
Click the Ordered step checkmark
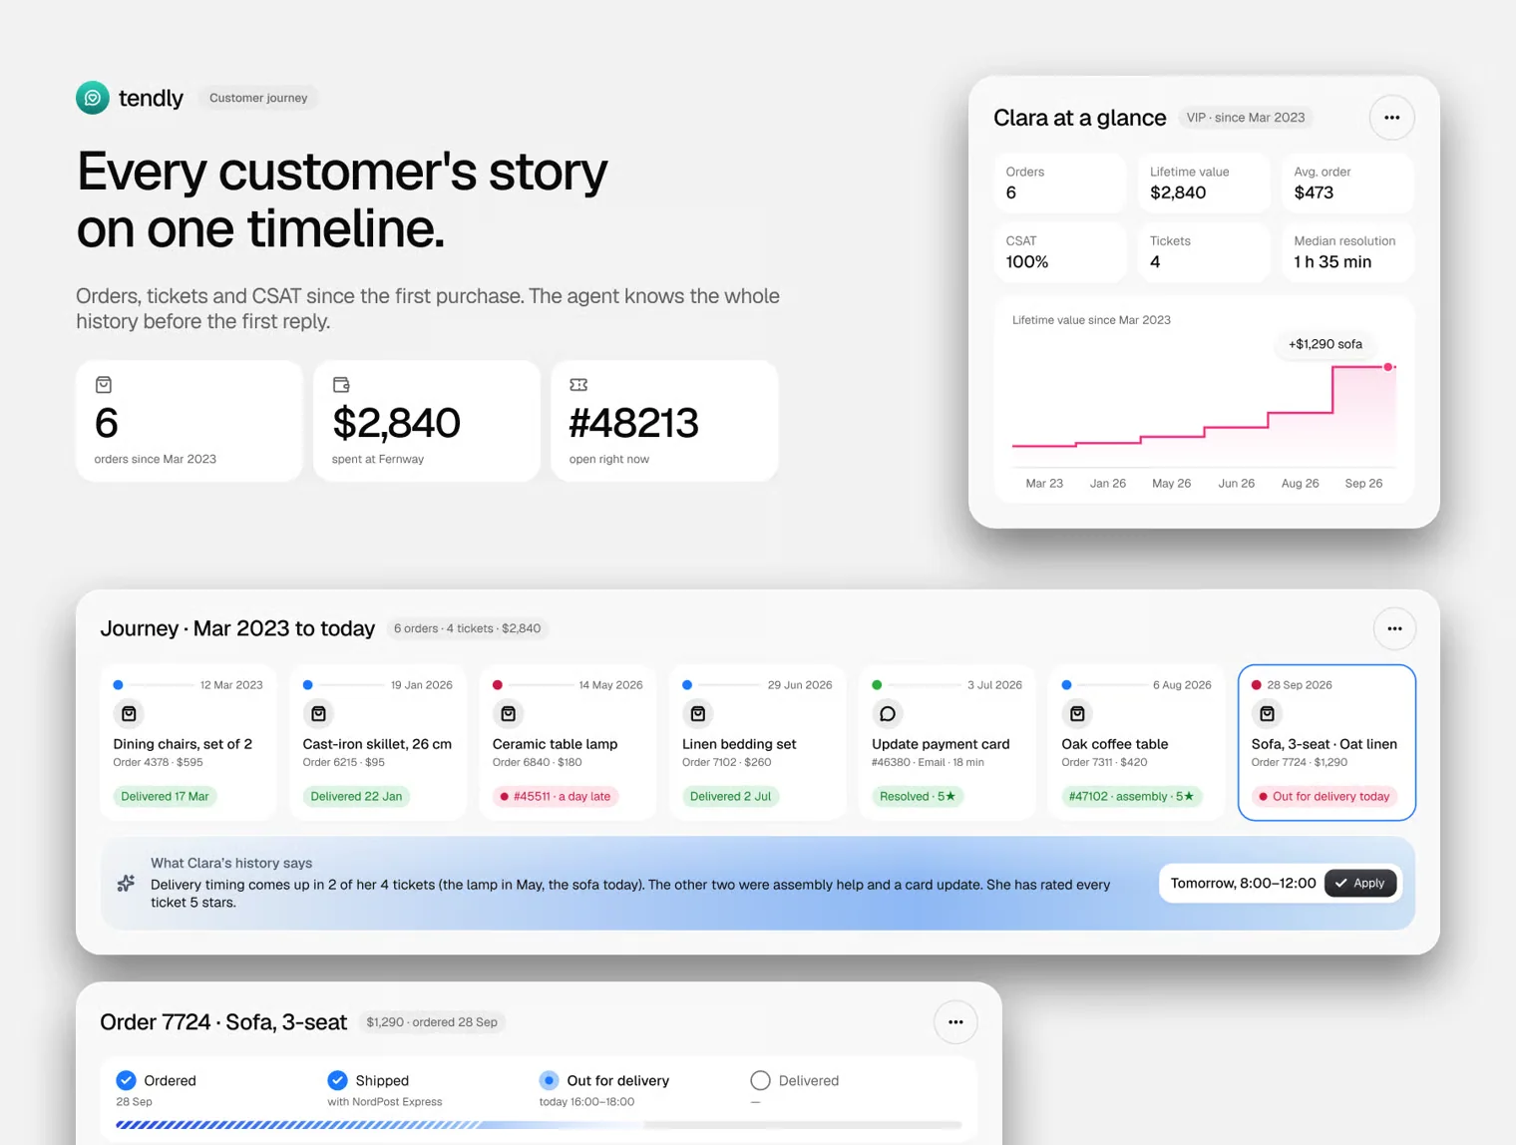click(126, 1080)
